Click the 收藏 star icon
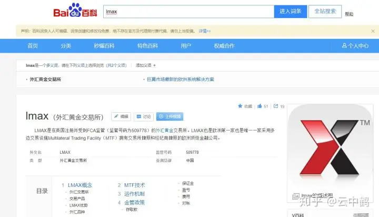Viewport: 379px width, 217px height. point(240,106)
